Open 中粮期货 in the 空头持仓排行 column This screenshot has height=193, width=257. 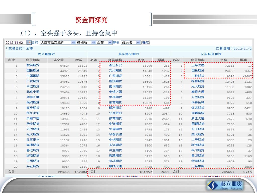point(198,76)
